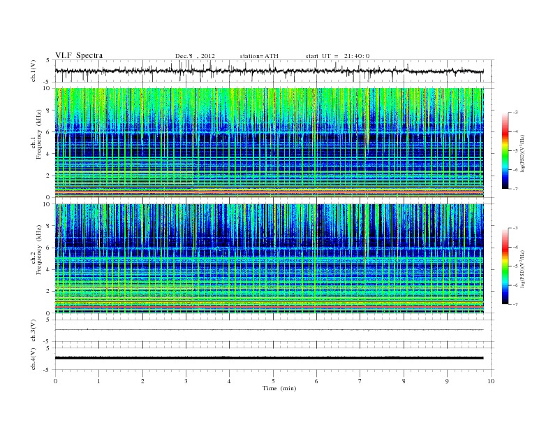Select the "start UT = 21:40:0" text

point(337,56)
